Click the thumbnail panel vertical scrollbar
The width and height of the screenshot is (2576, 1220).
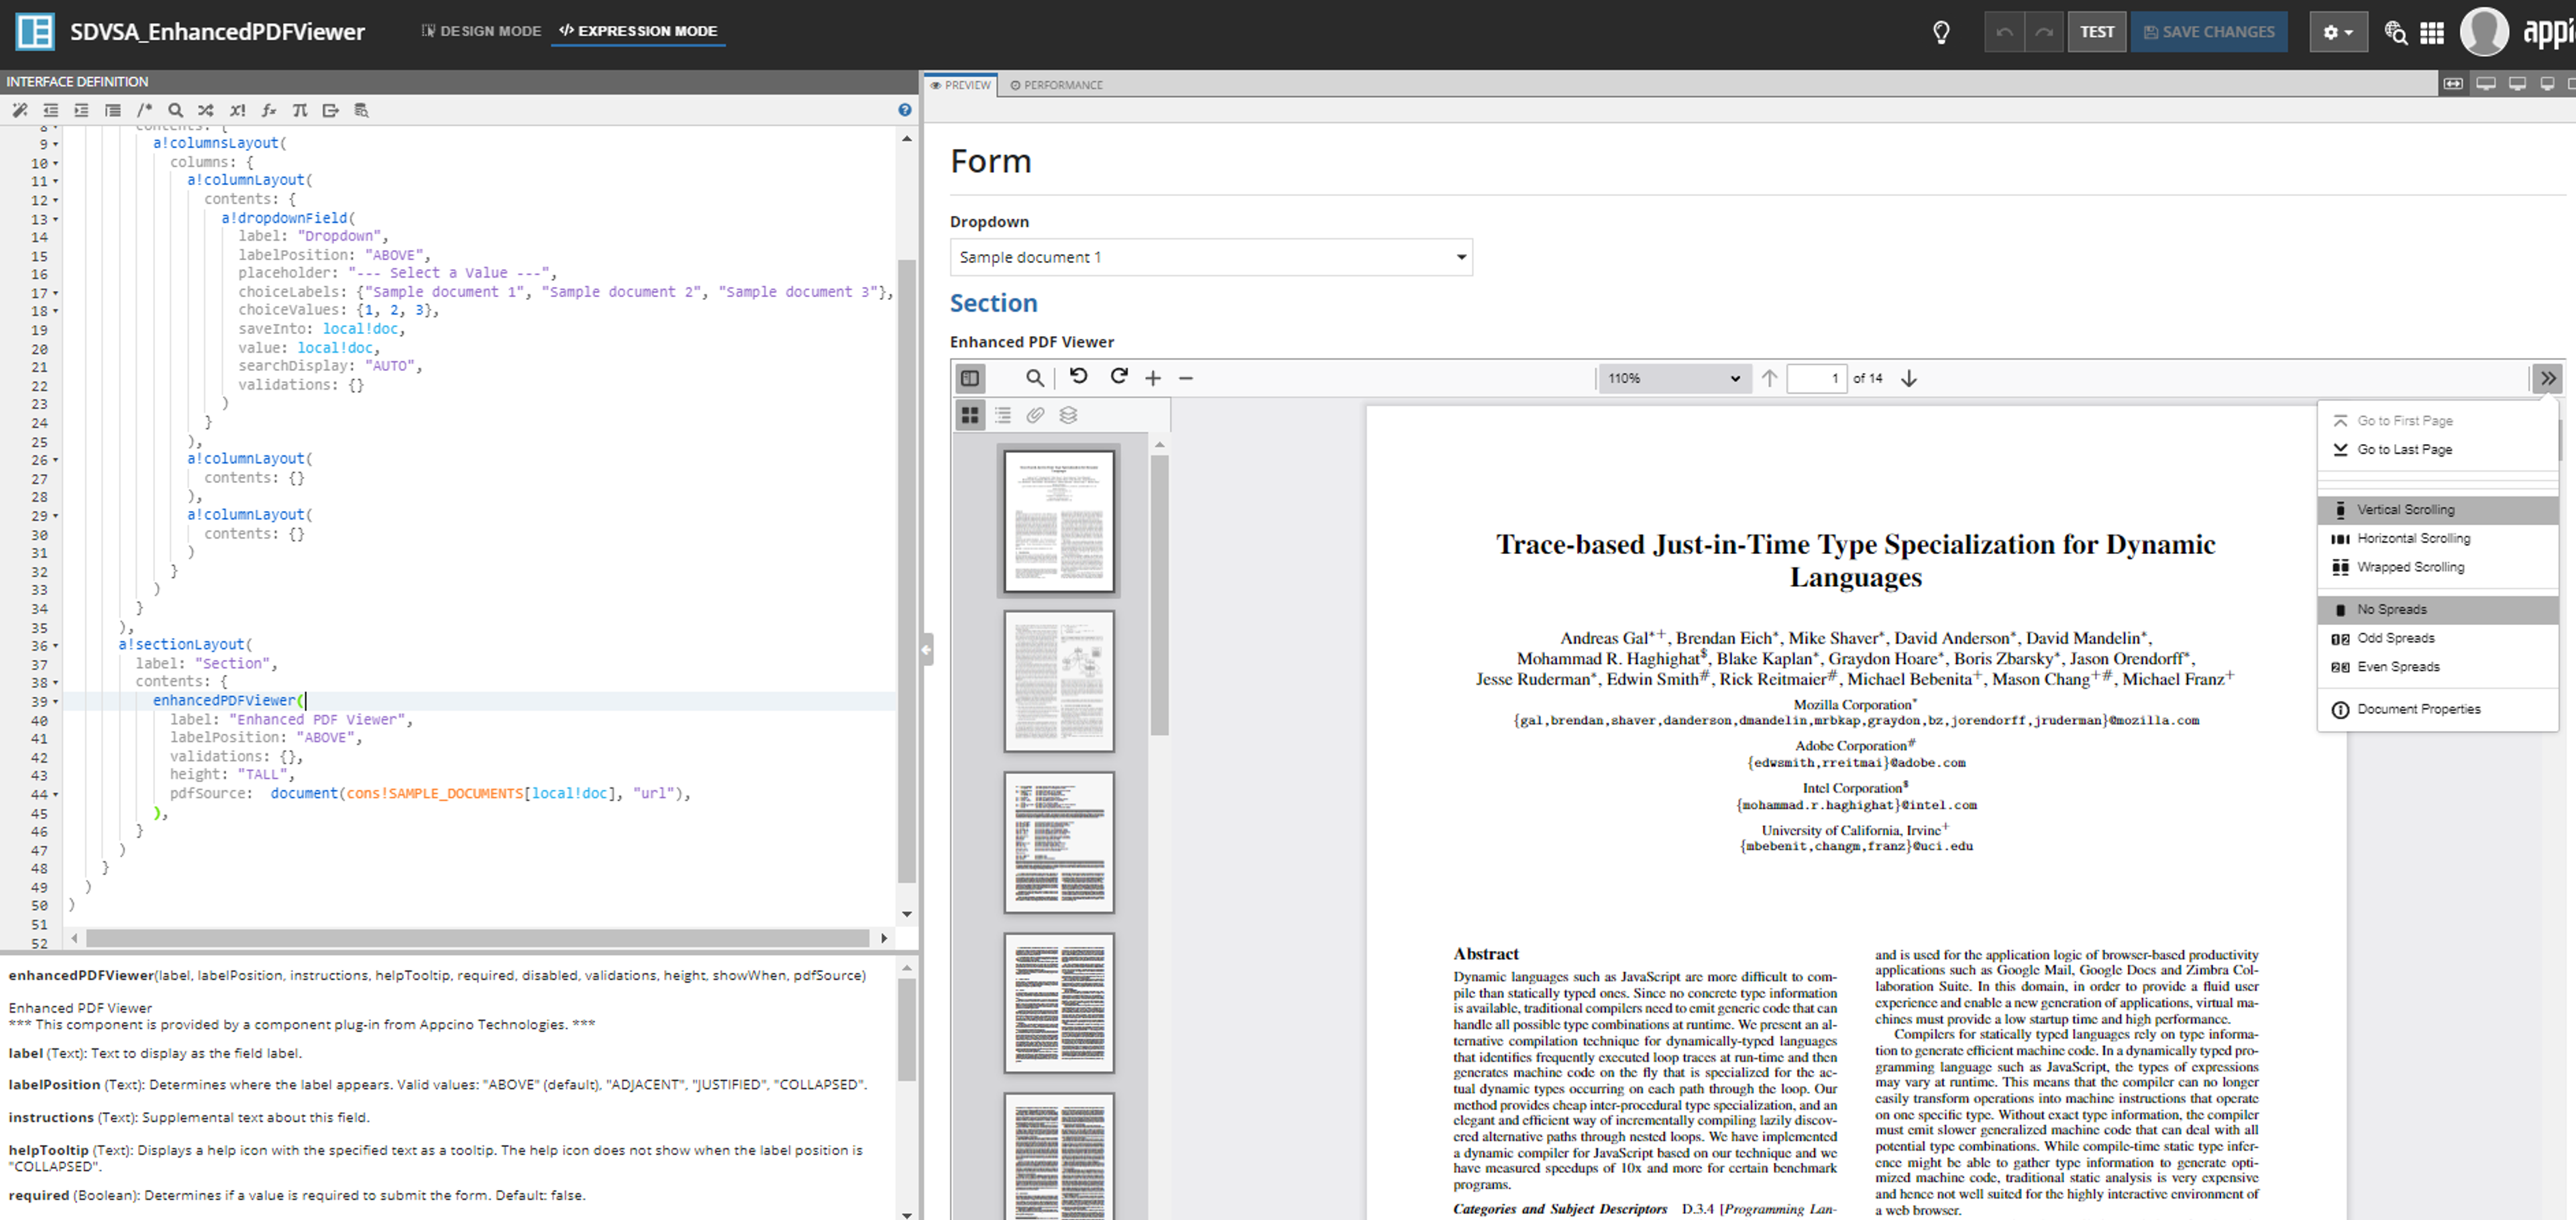pos(1160,595)
